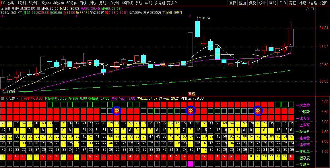Open the dropdown beside 金道科技(日线.前复权)
Image resolution: width=330 pixels, height=168 pixels.
pyautogui.click(x=38, y=9)
